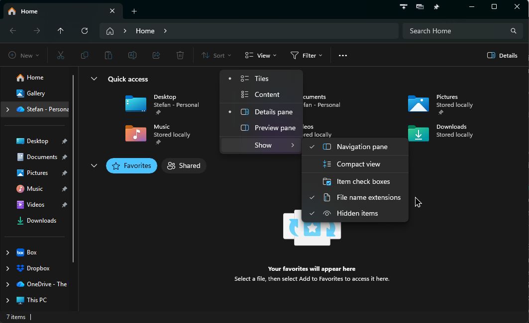Expand the Box tree node in sidebar

[7, 252]
